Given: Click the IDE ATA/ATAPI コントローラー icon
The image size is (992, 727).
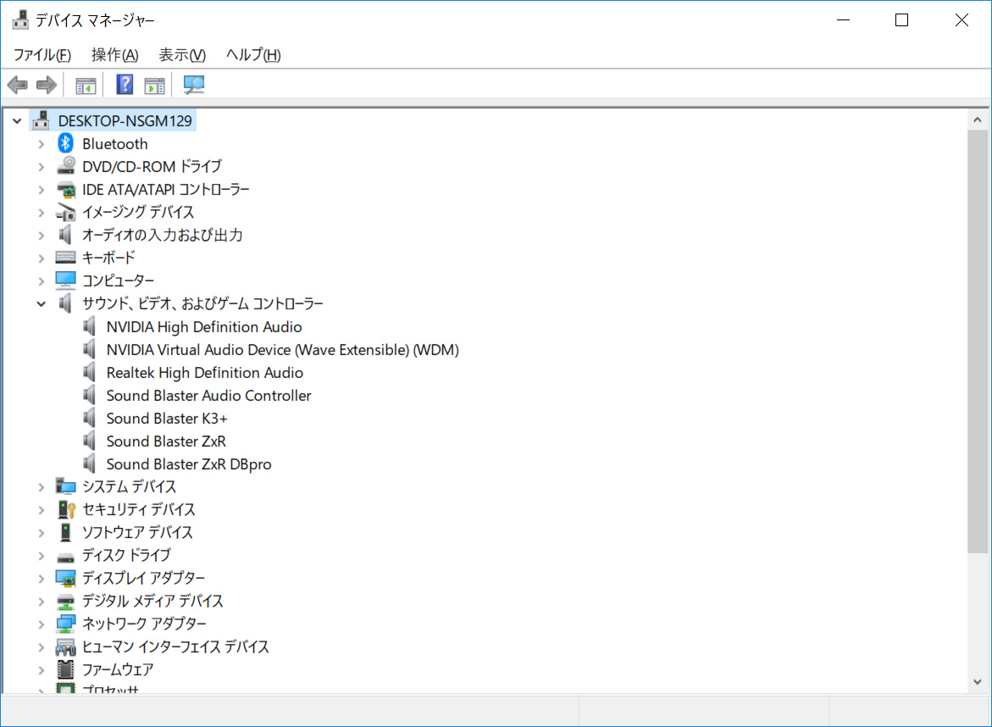Looking at the screenshot, I should point(66,189).
